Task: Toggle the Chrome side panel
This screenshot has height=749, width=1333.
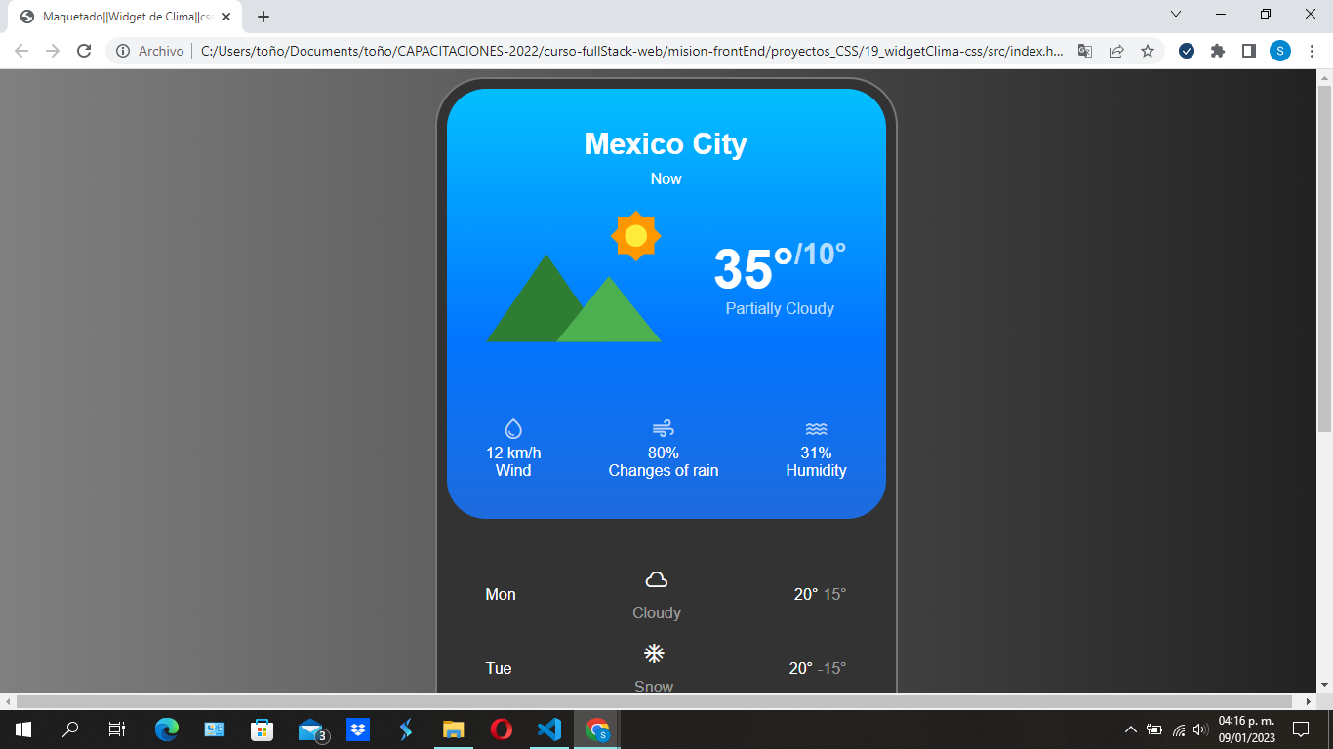Action: coord(1248,51)
